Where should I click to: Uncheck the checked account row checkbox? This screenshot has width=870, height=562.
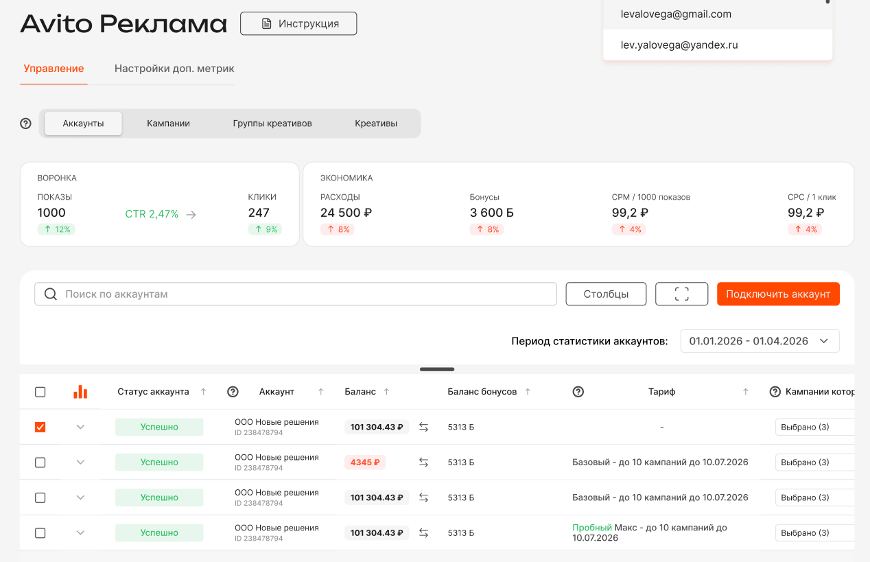(x=40, y=428)
